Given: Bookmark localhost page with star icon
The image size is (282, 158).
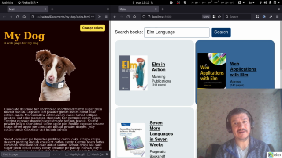Looking at the screenshot, I should (219, 17).
